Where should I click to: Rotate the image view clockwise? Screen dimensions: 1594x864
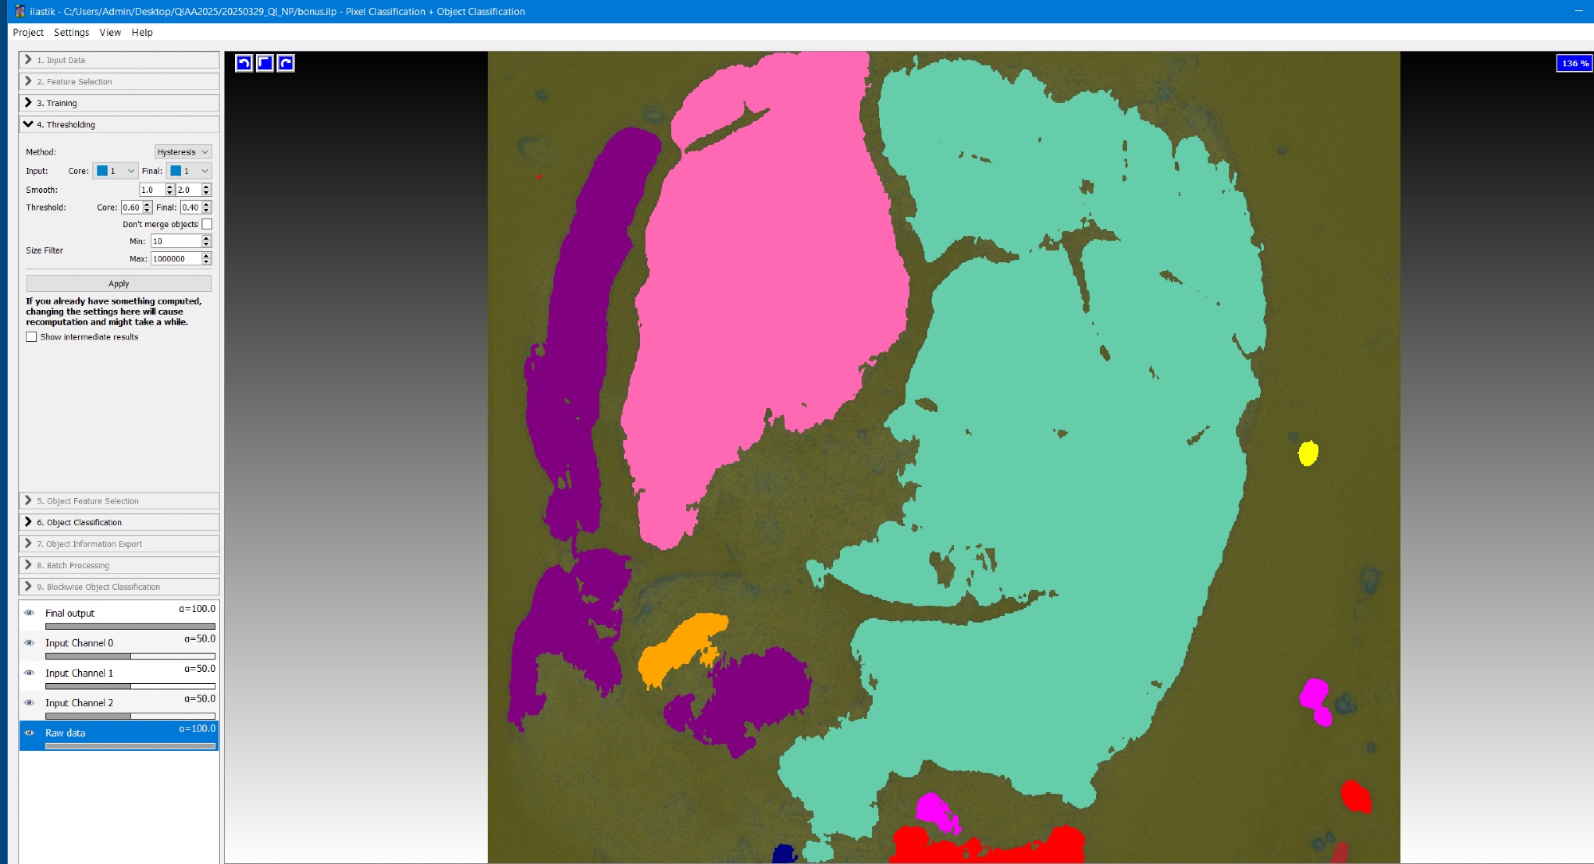(285, 63)
